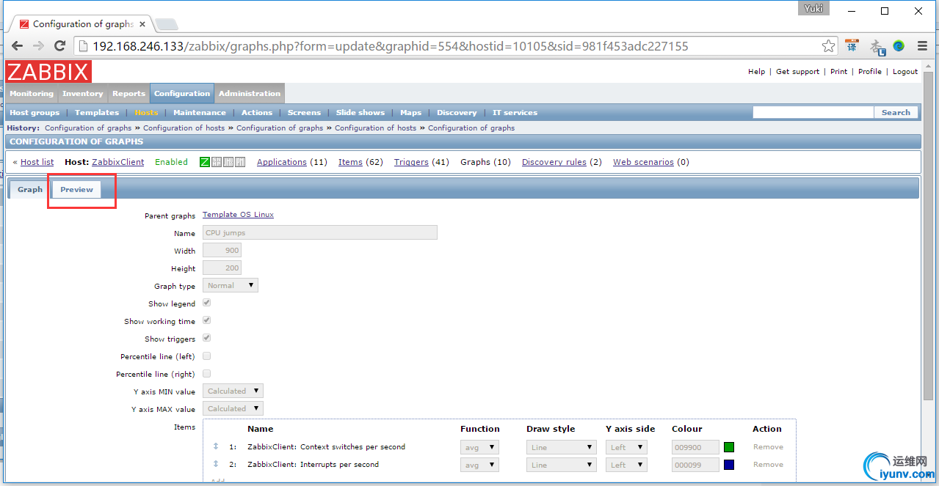
Task: Click the graph Width field
Action: click(222, 250)
